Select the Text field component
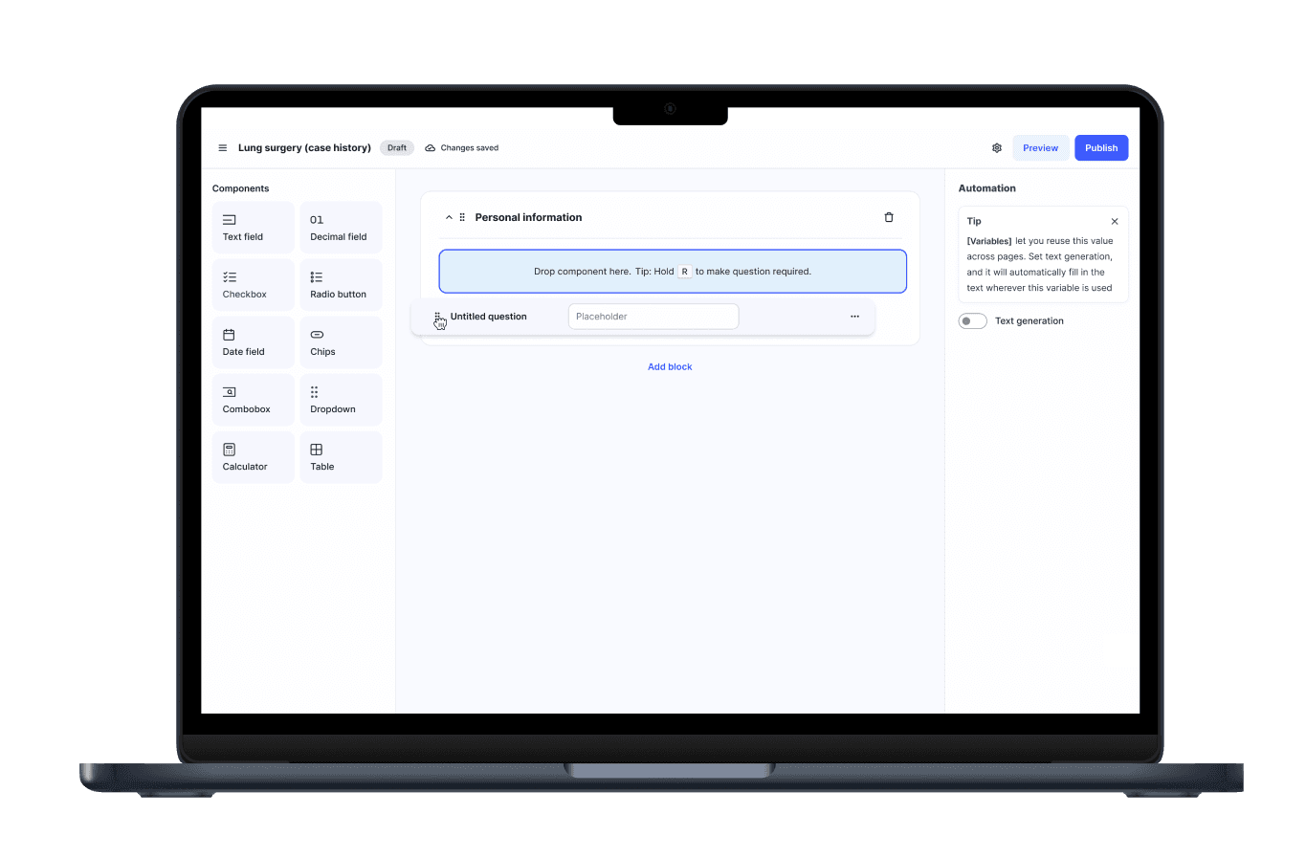 pos(253,228)
